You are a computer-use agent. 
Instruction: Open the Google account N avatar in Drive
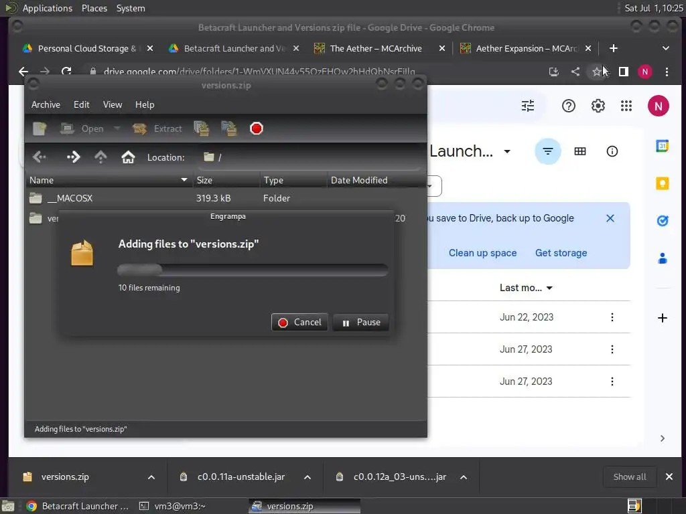659,106
